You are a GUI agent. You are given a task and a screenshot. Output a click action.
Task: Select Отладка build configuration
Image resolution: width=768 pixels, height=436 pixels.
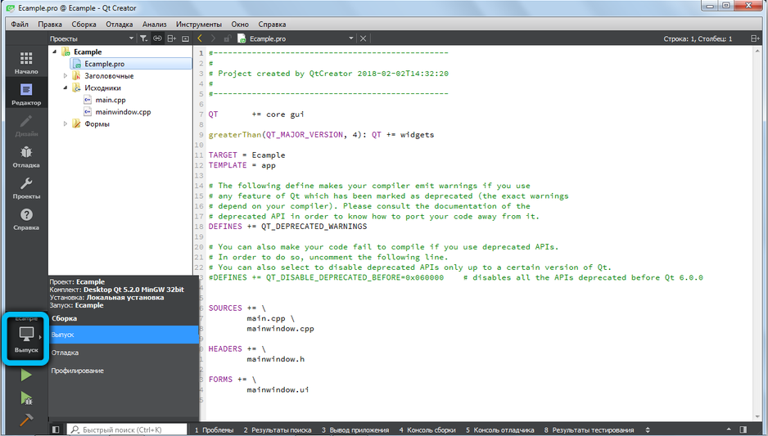coord(66,353)
